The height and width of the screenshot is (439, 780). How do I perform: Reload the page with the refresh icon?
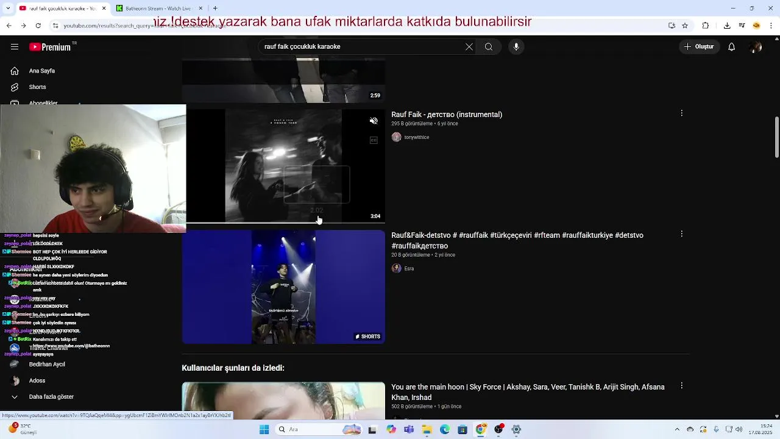(38, 26)
